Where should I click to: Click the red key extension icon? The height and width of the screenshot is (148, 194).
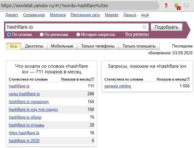(166, 5)
